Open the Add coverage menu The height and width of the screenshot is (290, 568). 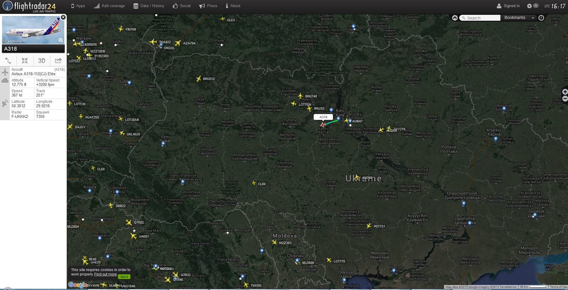[109, 6]
